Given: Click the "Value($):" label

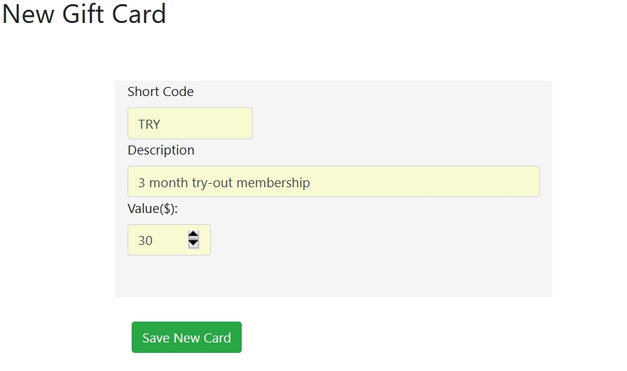Looking at the screenshot, I should coord(153,209).
